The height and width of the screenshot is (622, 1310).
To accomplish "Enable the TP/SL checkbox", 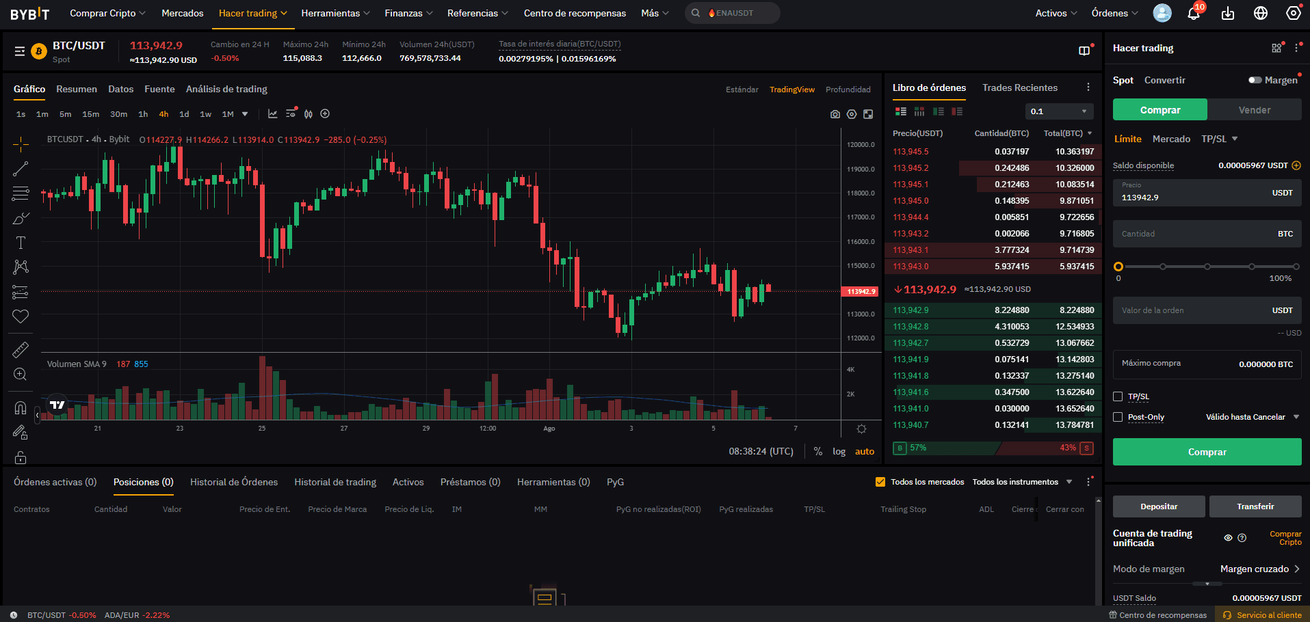I will 1118,396.
